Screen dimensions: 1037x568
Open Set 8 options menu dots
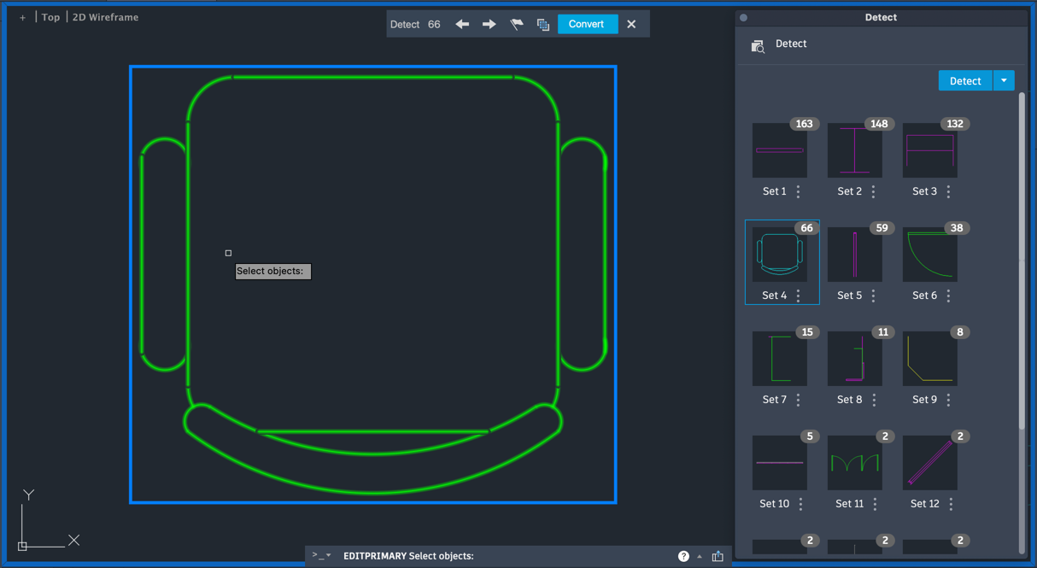(x=875, y=400)
